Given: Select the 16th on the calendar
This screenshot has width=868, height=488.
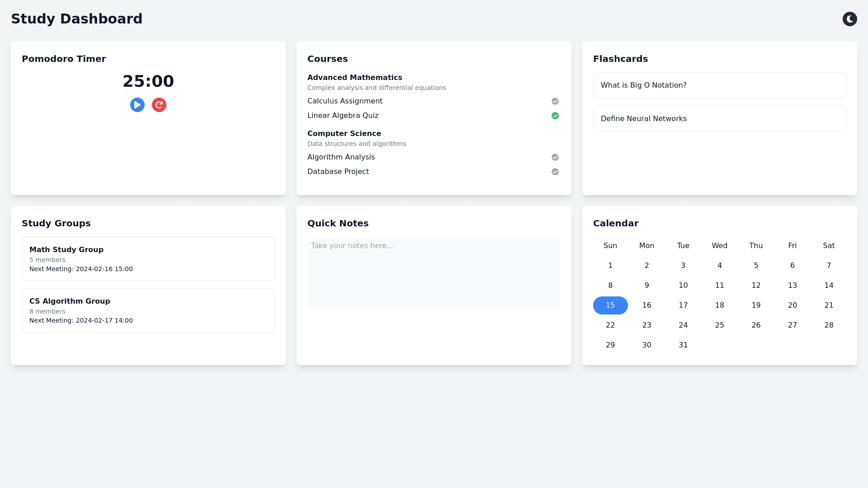Looking at the screenshot, I should pyautogui.click(x=646, y=305).
